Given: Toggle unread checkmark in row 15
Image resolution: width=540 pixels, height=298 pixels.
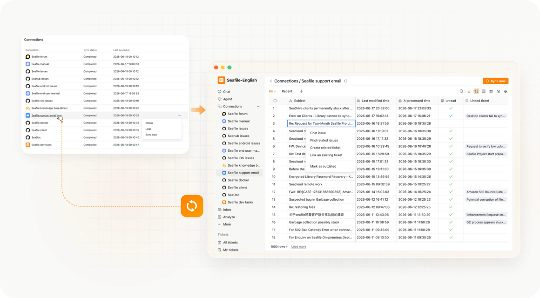Looking at the screenshot, I should [451, 215].
